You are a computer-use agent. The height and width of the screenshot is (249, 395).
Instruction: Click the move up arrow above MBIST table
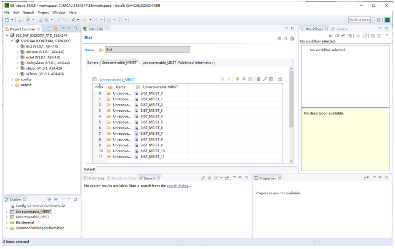tap(222, 79)
